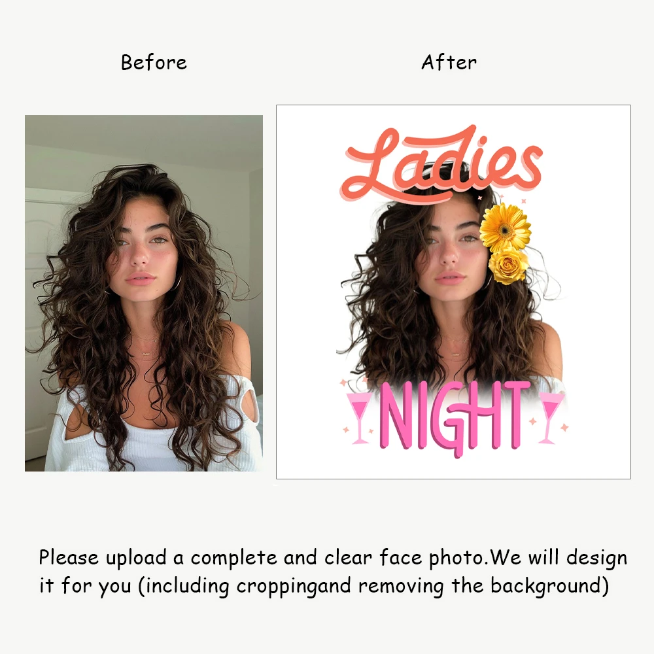
Task: Click the "After" heading label
Action: click(449, 63)
